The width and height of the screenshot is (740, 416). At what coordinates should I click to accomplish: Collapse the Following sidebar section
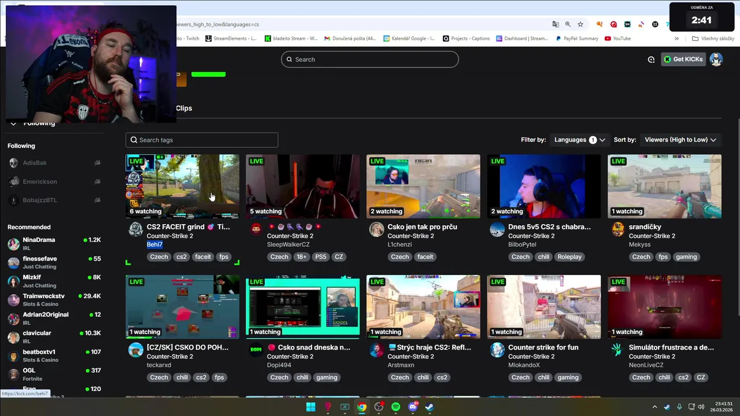click(13, 123)
